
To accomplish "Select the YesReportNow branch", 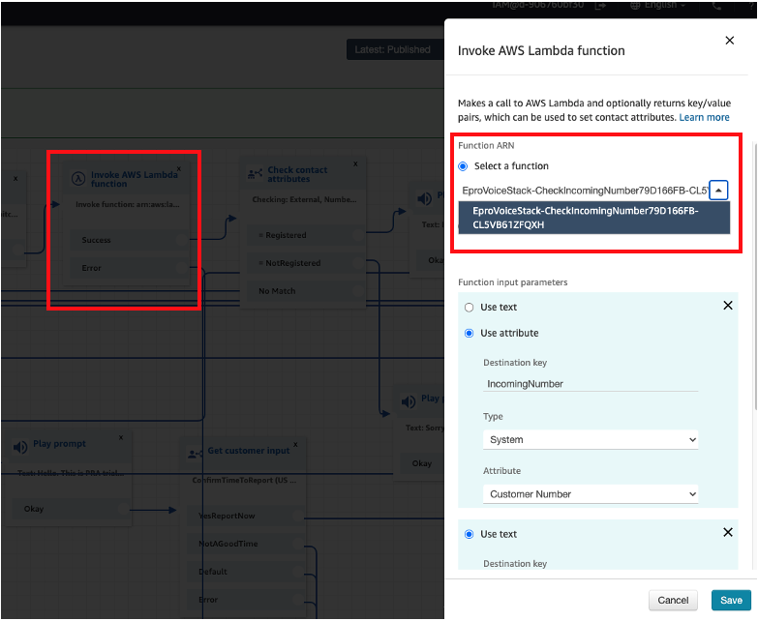I will [246, 517].
